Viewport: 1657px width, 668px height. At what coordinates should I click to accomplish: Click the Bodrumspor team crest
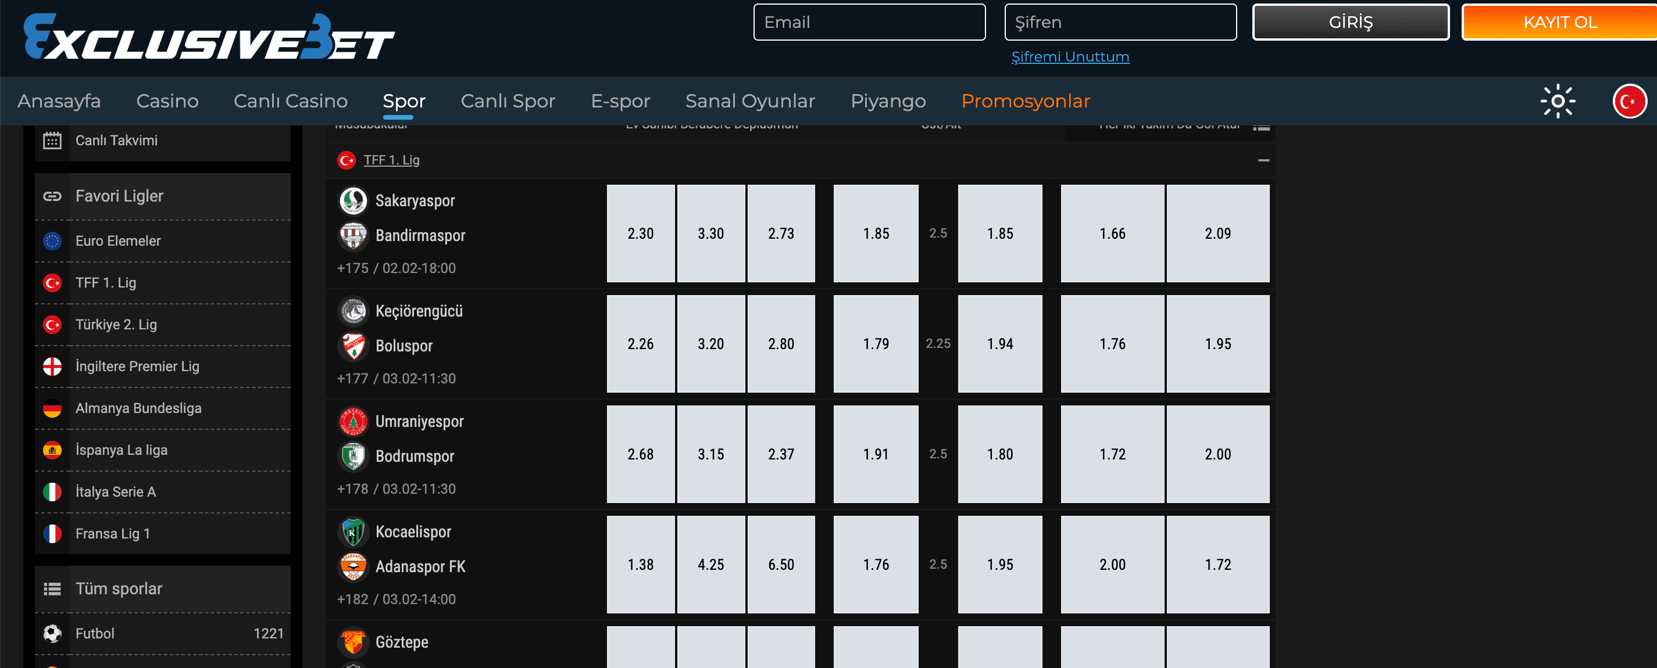pyautogui.click(x=352, y=457)
